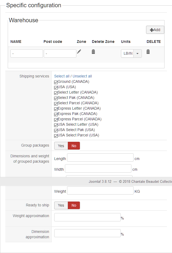Click the Delete Zone trash icon
The width and height of the screenshot is (172, 253).
tap(93, 51)
